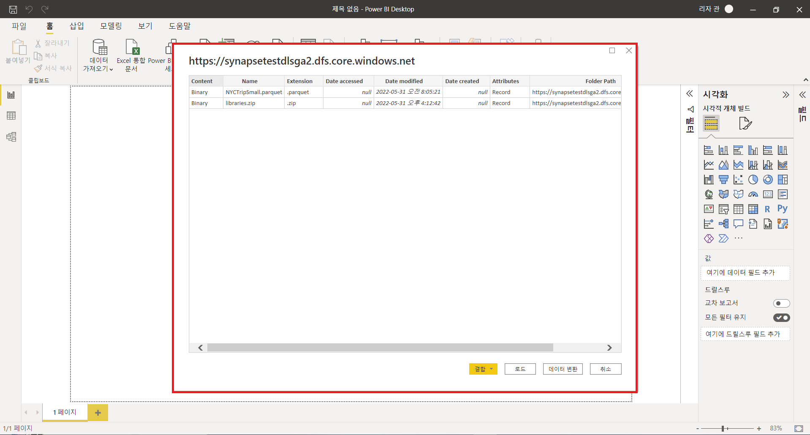The width and height of the screenshot is (810, 435).
Task: Select the area chart visual
Action: (723, 165)
